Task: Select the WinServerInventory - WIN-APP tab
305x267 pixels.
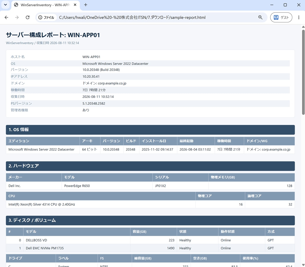Action: coord(46,5)
